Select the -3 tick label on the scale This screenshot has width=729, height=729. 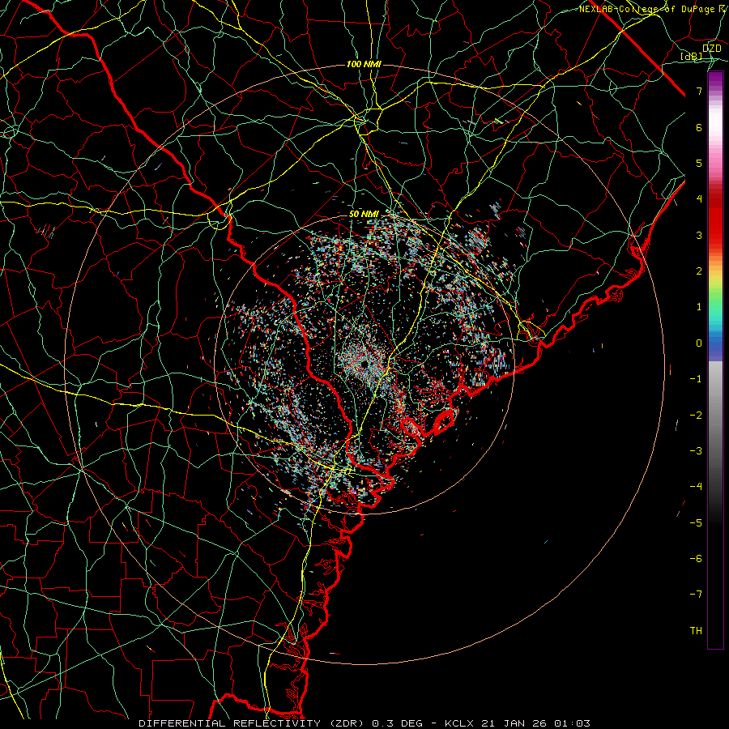(696, 451)
